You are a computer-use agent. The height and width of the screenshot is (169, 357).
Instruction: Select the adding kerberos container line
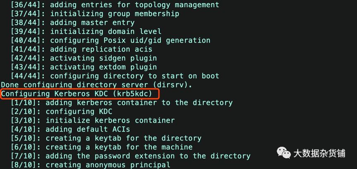121,103
